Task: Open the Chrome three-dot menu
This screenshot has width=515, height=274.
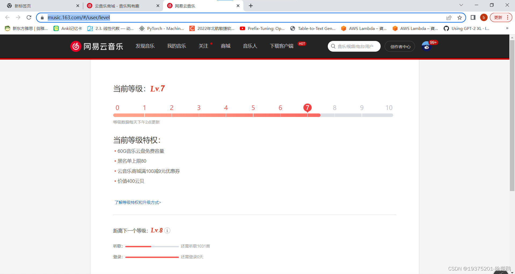Action: click(x=508, y=17)
